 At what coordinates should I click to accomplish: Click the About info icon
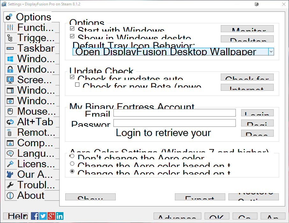(x=10, y=196)
